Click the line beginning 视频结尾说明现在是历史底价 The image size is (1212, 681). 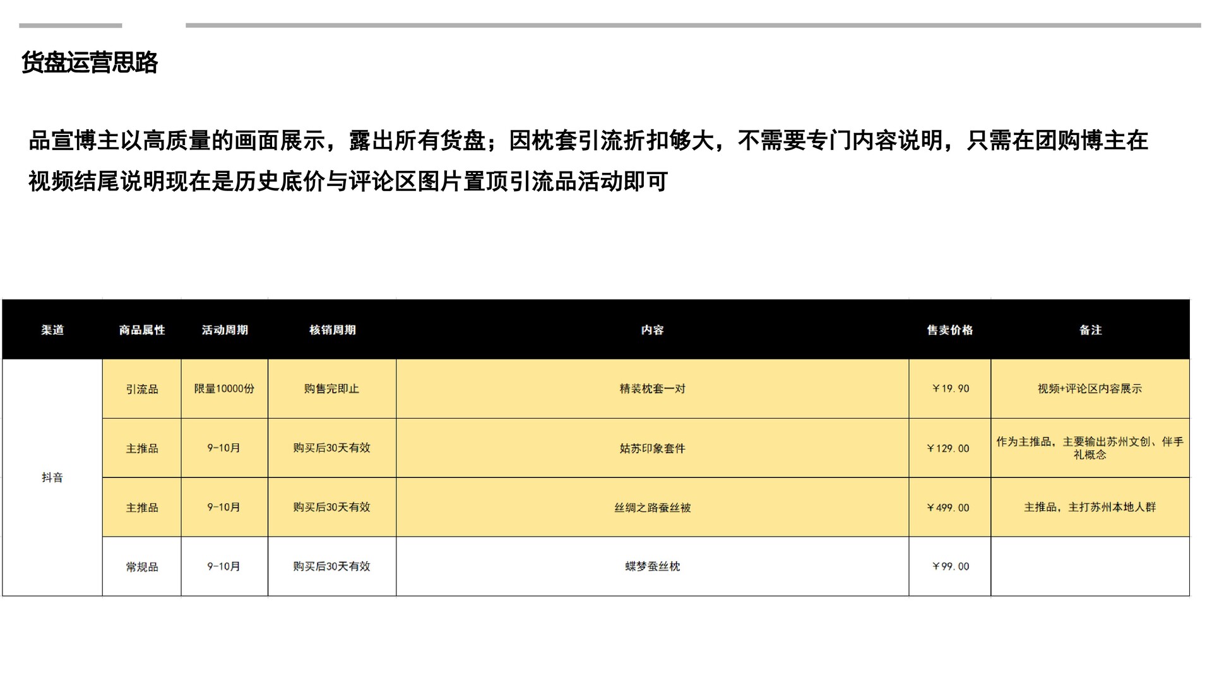(x=348, y=182)
